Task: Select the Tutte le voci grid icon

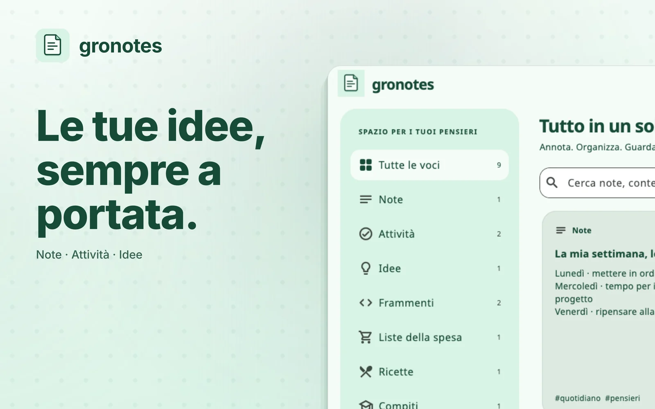Action: [366, 165]
